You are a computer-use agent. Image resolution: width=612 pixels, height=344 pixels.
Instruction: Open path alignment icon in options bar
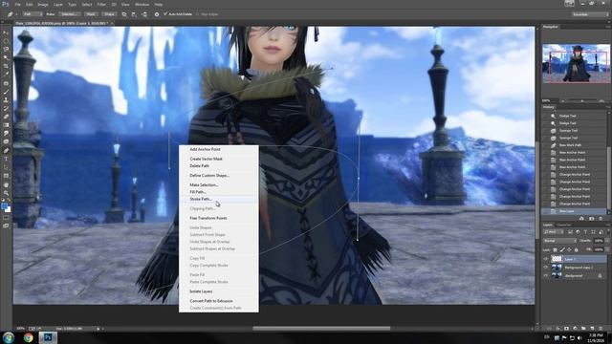click(x=134, y=14)
